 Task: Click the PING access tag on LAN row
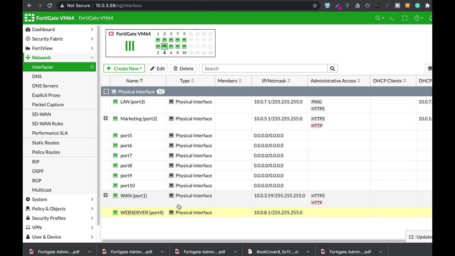[316, 102]
